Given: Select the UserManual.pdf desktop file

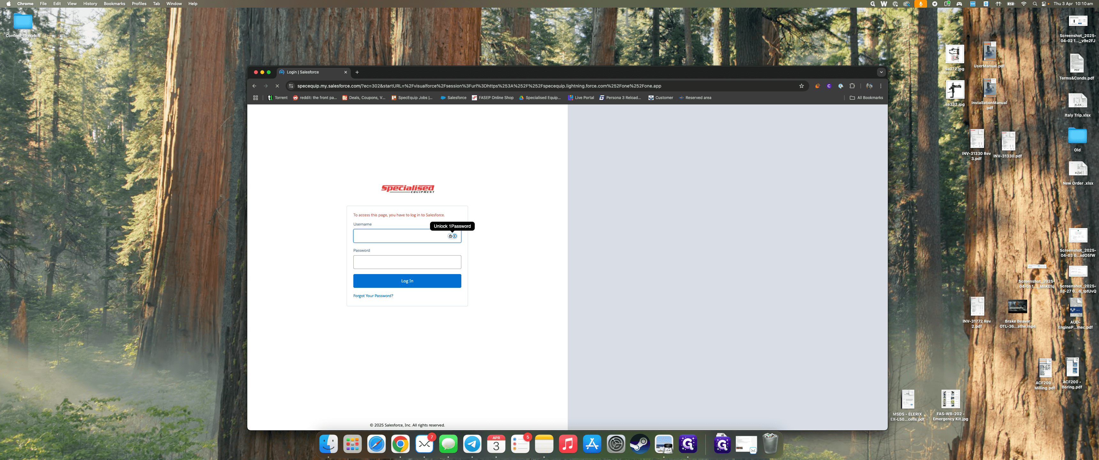Looking at the screenshot, I should point(989,55).
